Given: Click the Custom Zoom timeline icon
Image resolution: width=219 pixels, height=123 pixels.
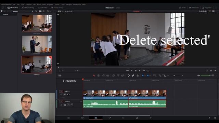Looking at the screenshot, I should click(164, 76).
